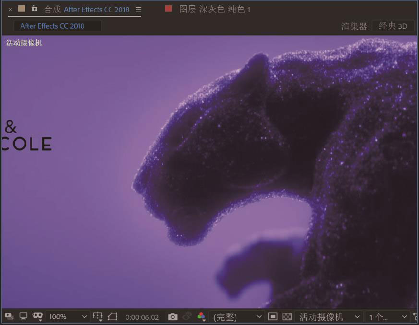Open the composition panel menu
This screenshot has height=325, width=419.
[138, 10]
